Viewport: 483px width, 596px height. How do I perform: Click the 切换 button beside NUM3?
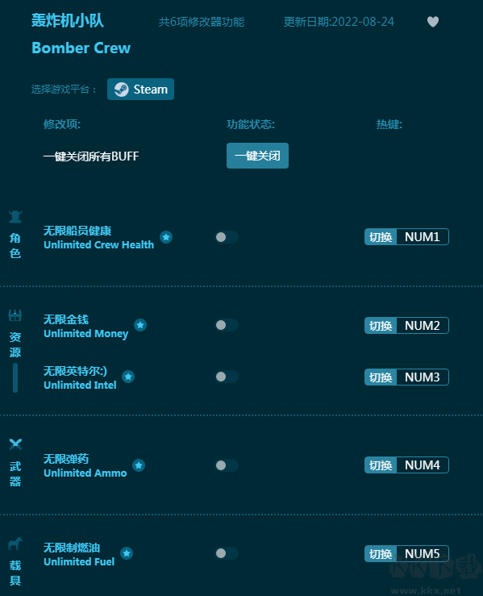381,377
